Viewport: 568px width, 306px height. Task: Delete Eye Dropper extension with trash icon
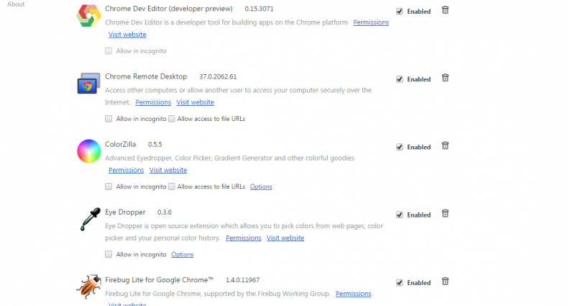[445, 213]
